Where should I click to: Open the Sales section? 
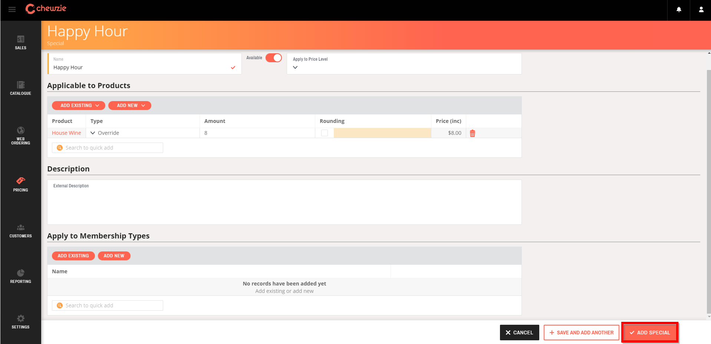21,43
